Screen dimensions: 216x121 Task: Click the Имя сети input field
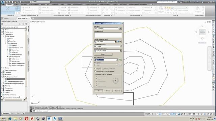[106, 28]
